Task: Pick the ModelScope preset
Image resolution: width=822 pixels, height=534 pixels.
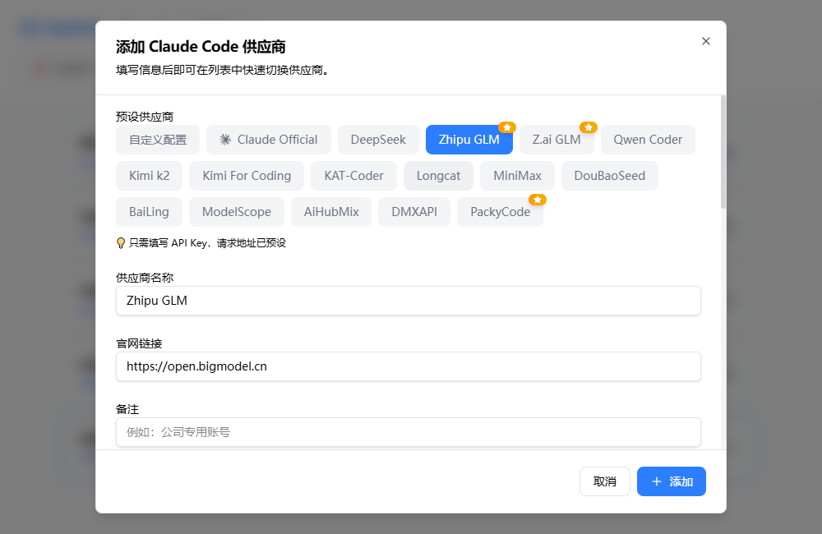Action: coord(237,212)
